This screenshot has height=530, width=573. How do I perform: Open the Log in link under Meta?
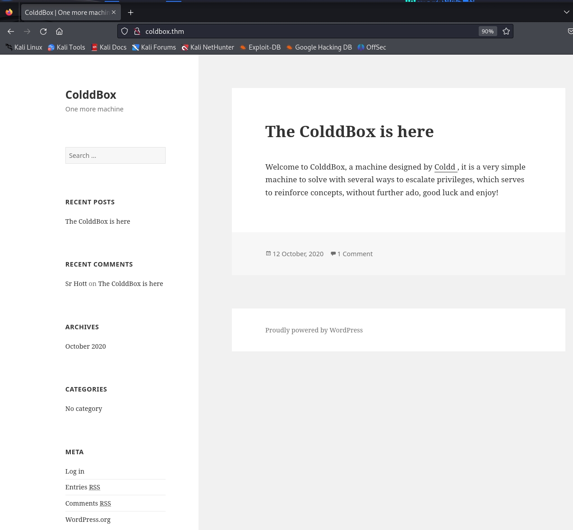coord(75,471)
